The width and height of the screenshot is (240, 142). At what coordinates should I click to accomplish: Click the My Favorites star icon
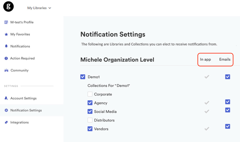coord(6,34)
